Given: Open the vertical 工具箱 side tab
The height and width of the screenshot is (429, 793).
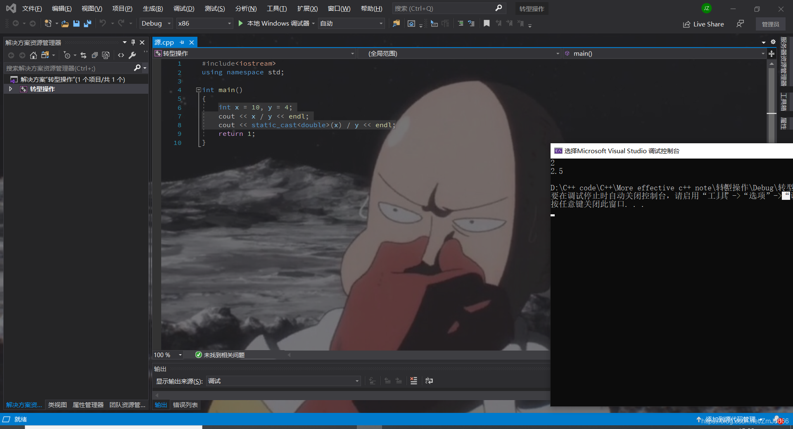Looking at the screenshot, I should [x=784, y=102].
